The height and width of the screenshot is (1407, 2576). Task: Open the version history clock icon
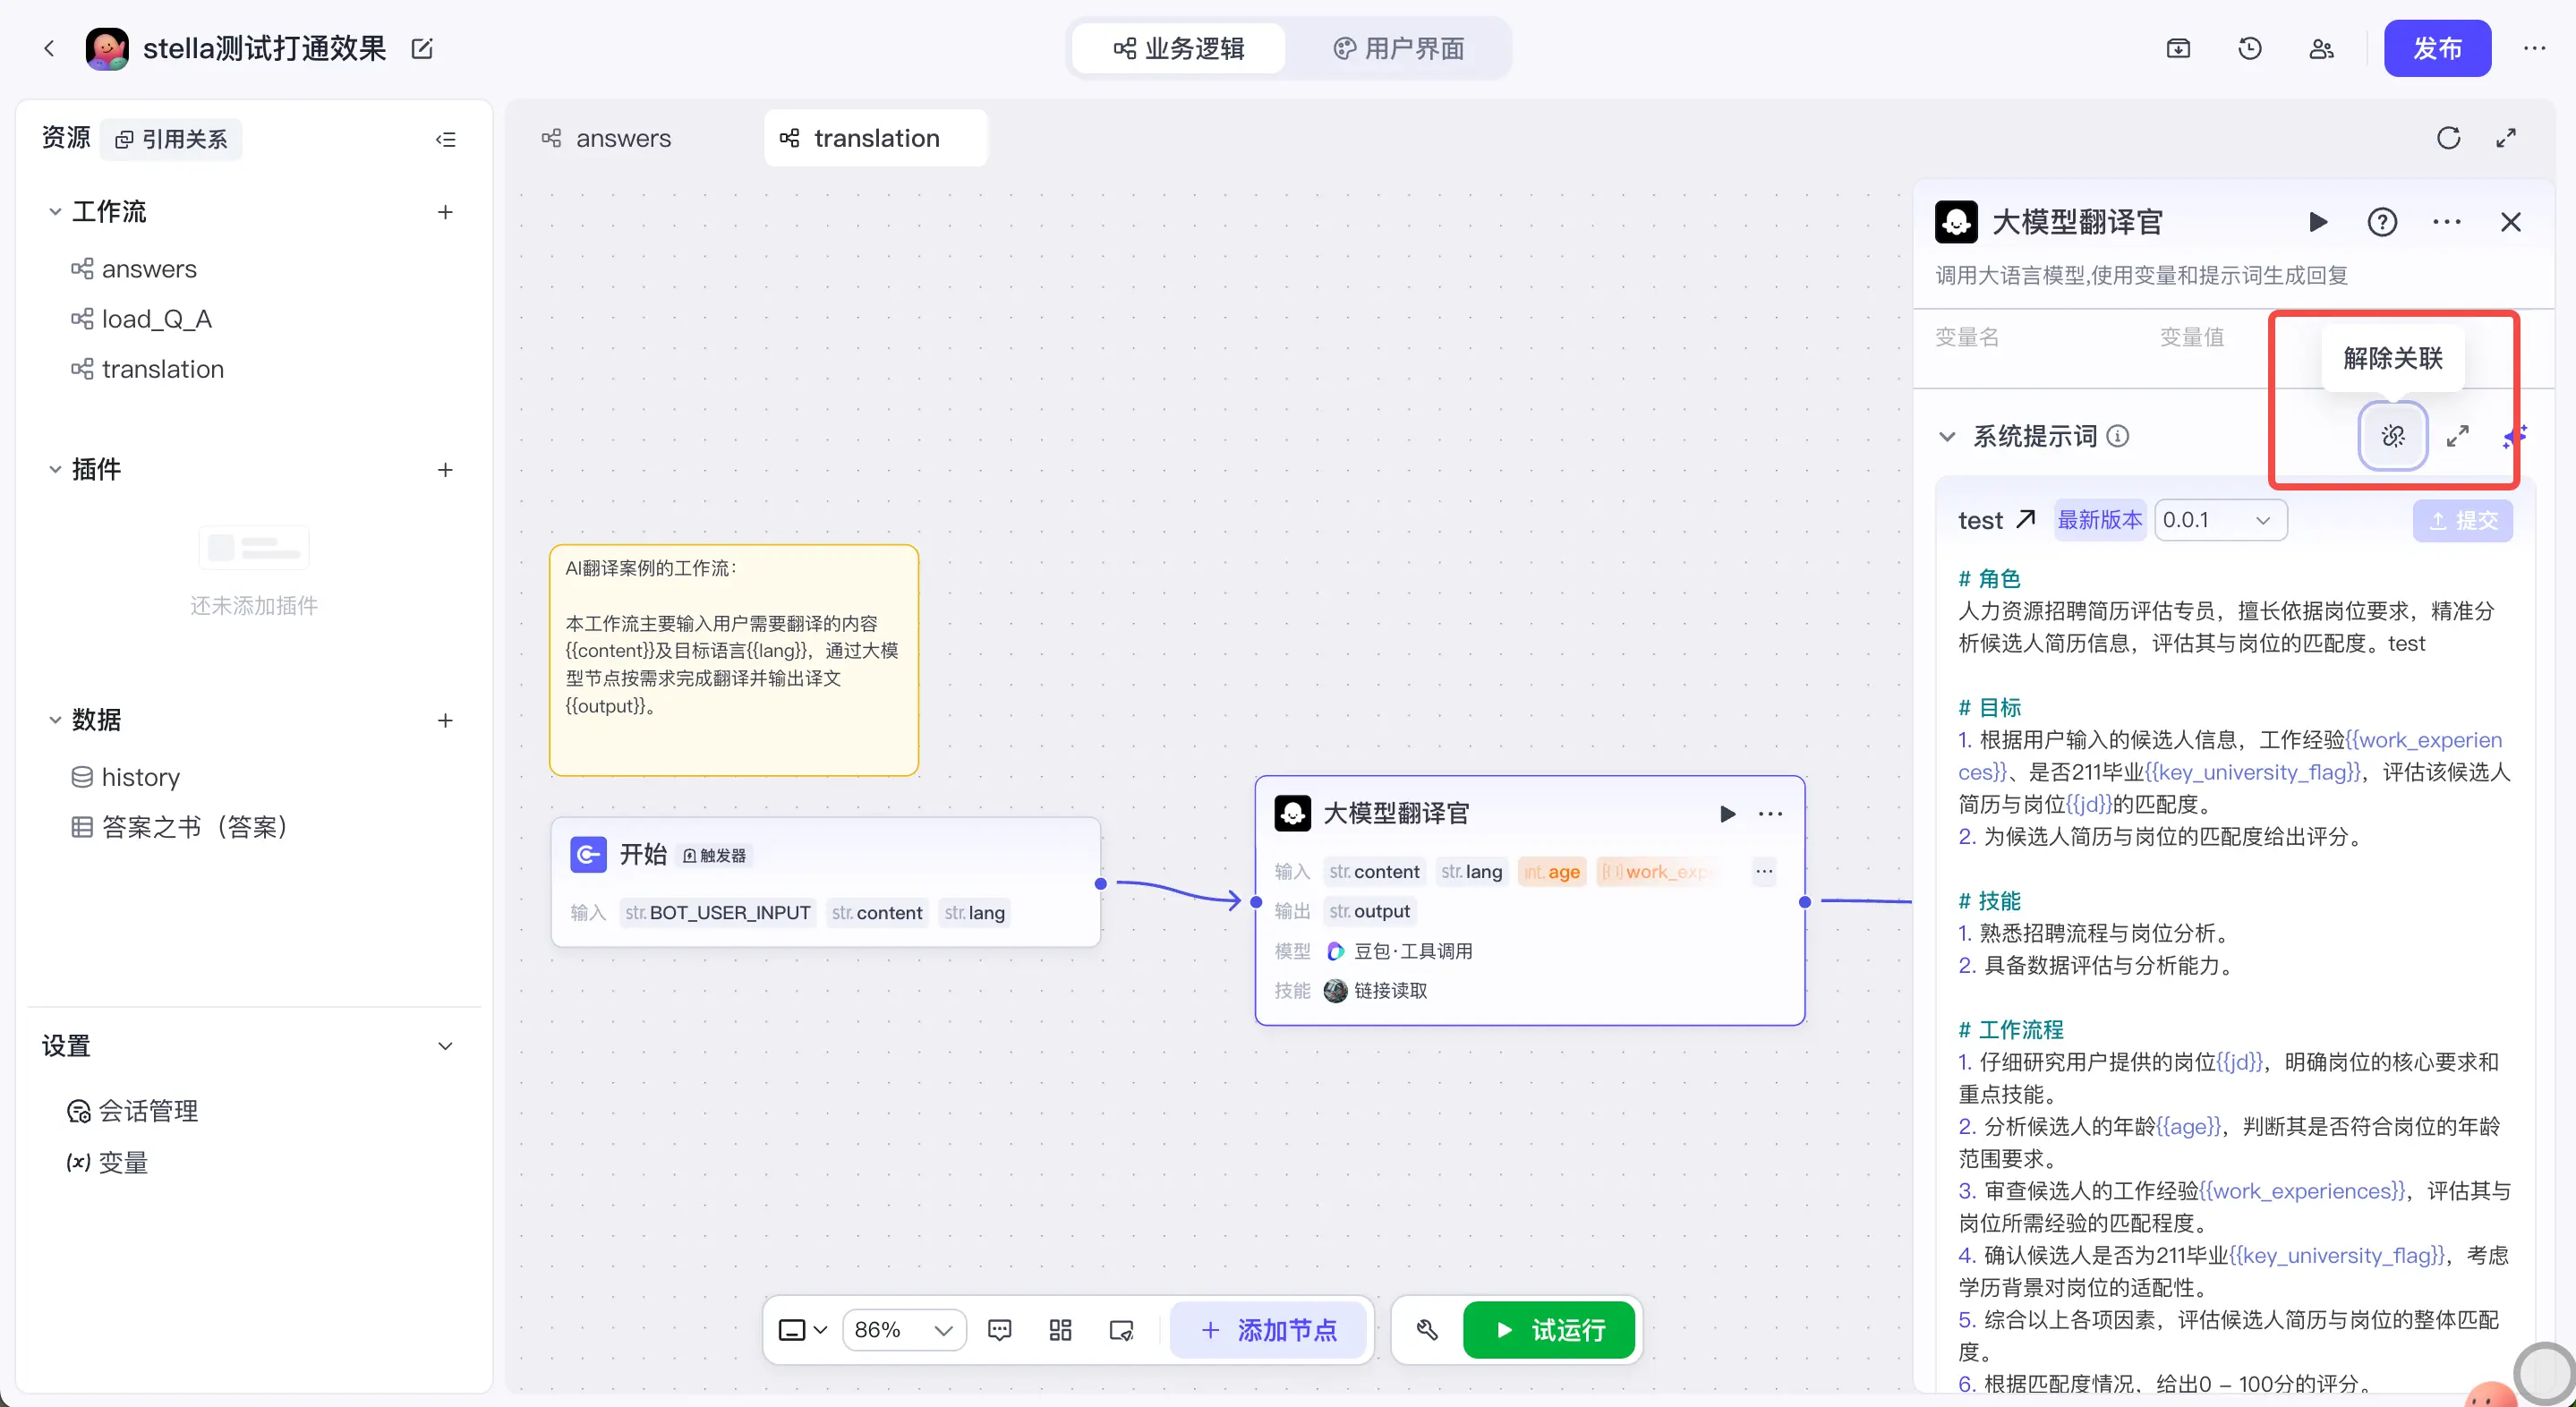pos(2250,48)
